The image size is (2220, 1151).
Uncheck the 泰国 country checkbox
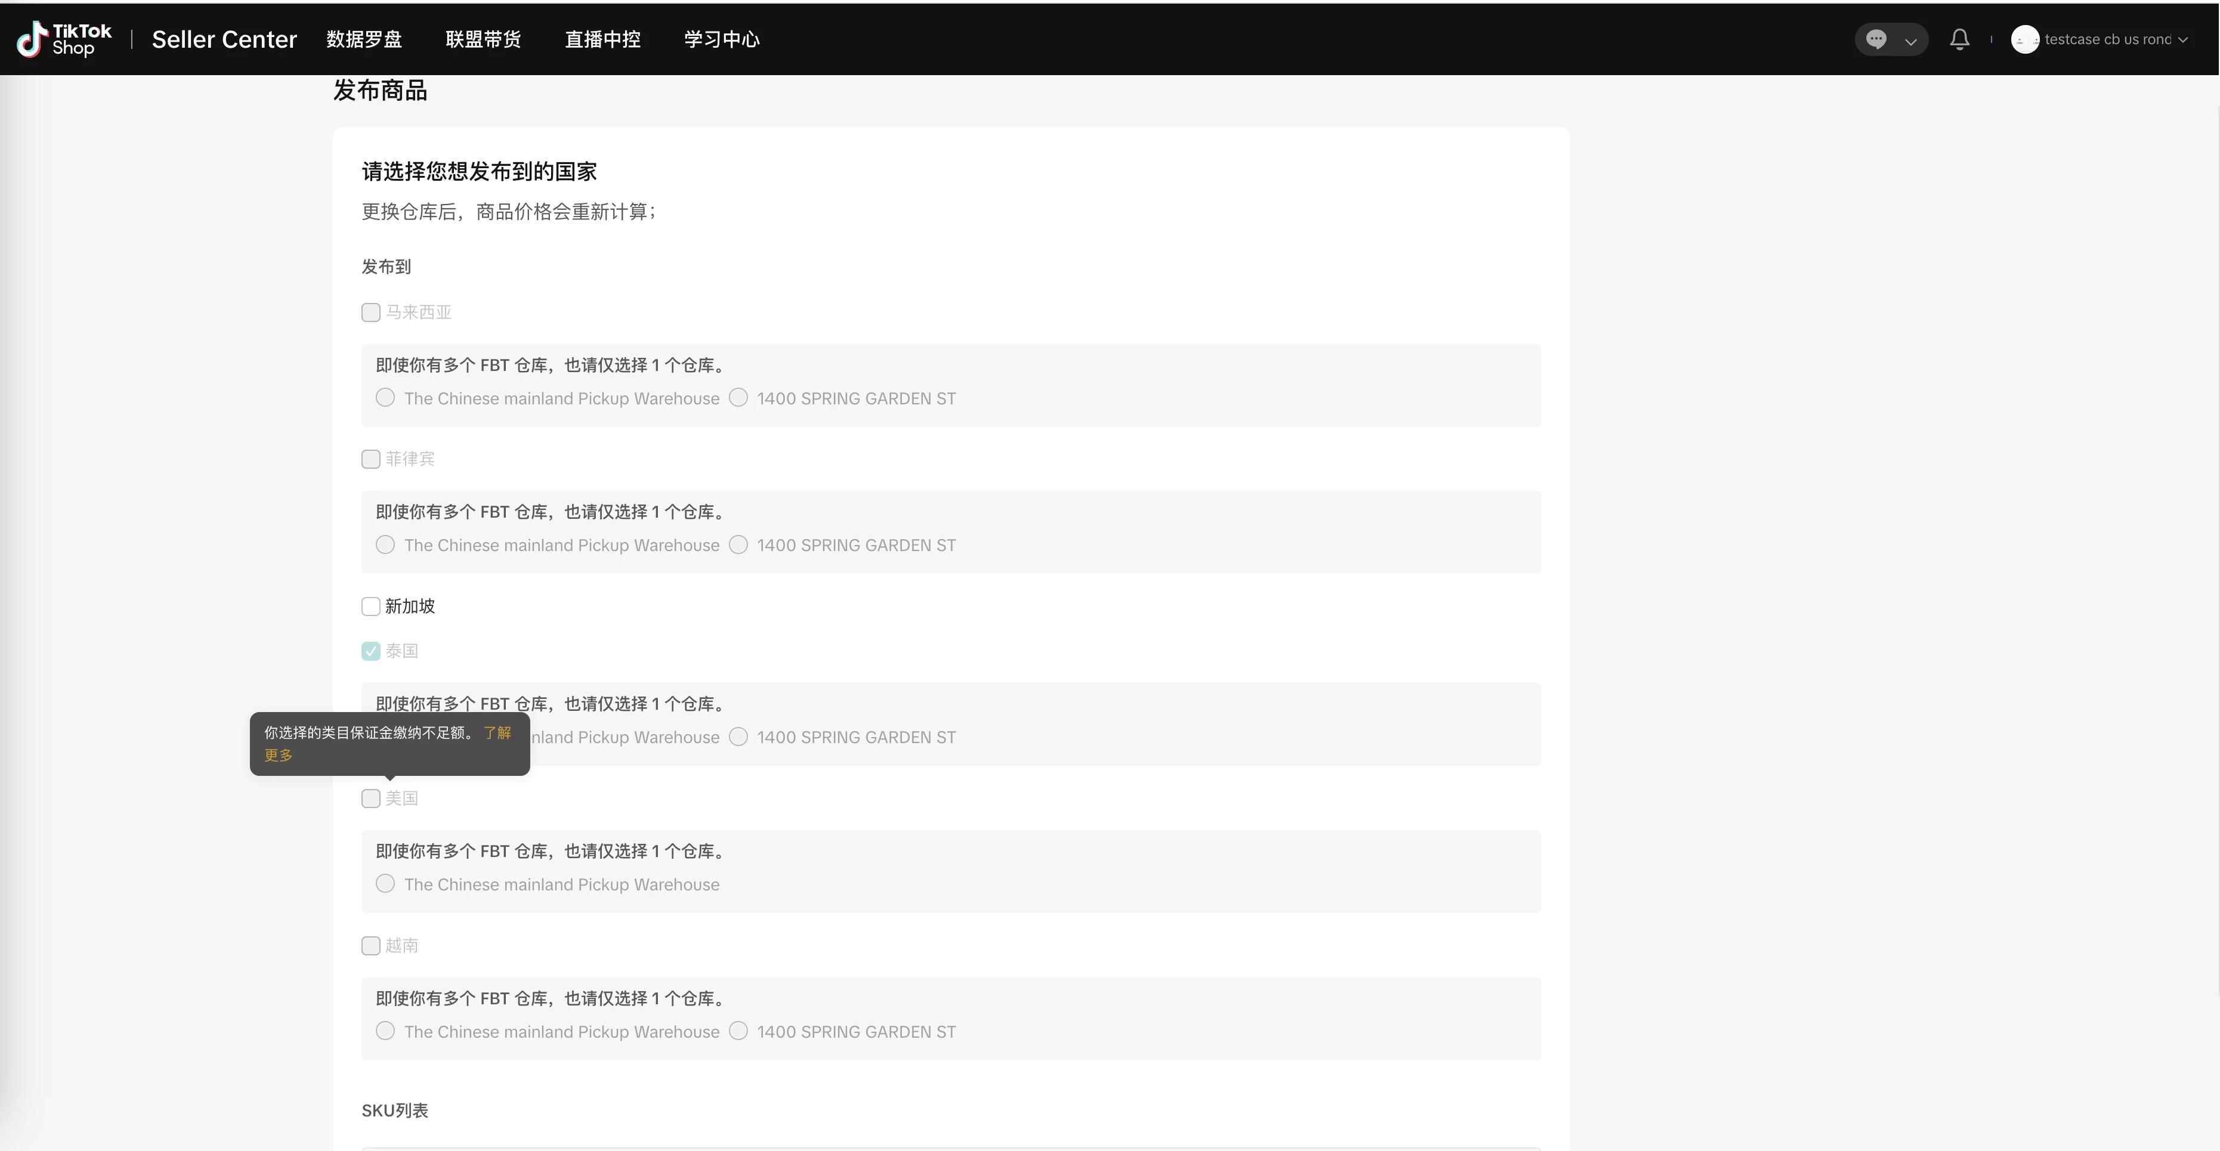click(370, 651)
